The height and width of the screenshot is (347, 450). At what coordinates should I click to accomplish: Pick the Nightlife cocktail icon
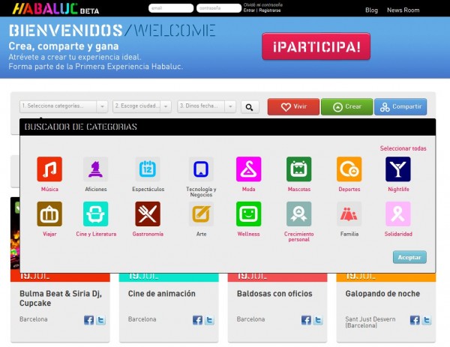[398, 169]
